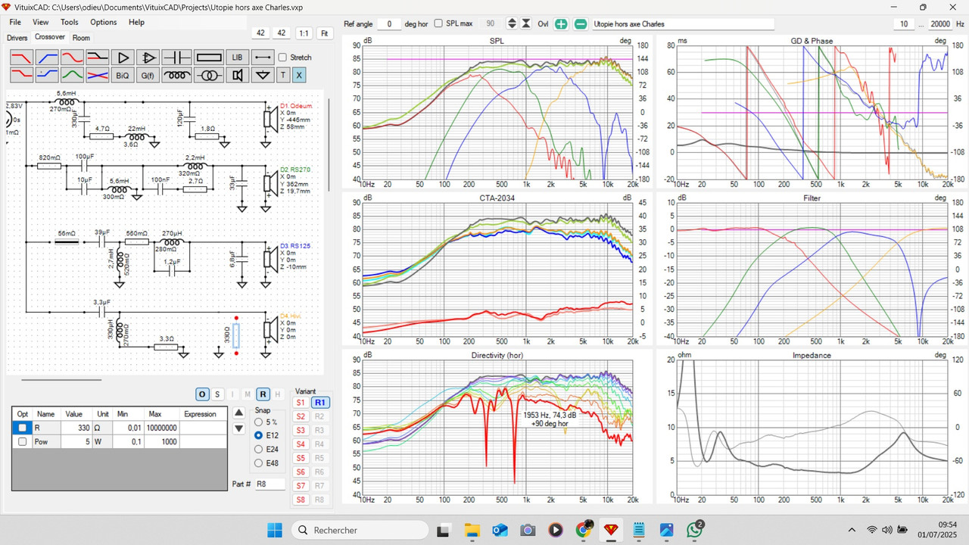The image size is (969, 545).
Task: Add overlay with green plus button
Action: click(561, 24)
